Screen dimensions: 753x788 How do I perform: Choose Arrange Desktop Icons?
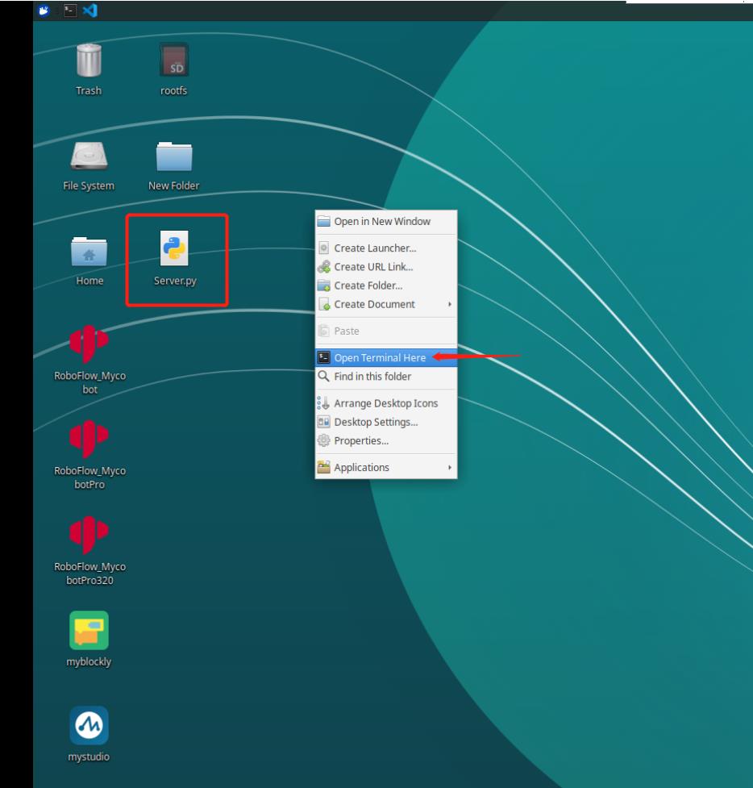click(x=386, y=403)
